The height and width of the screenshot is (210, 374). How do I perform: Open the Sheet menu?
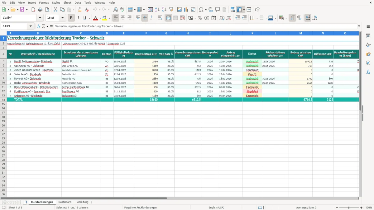click(x=67, y=2)
